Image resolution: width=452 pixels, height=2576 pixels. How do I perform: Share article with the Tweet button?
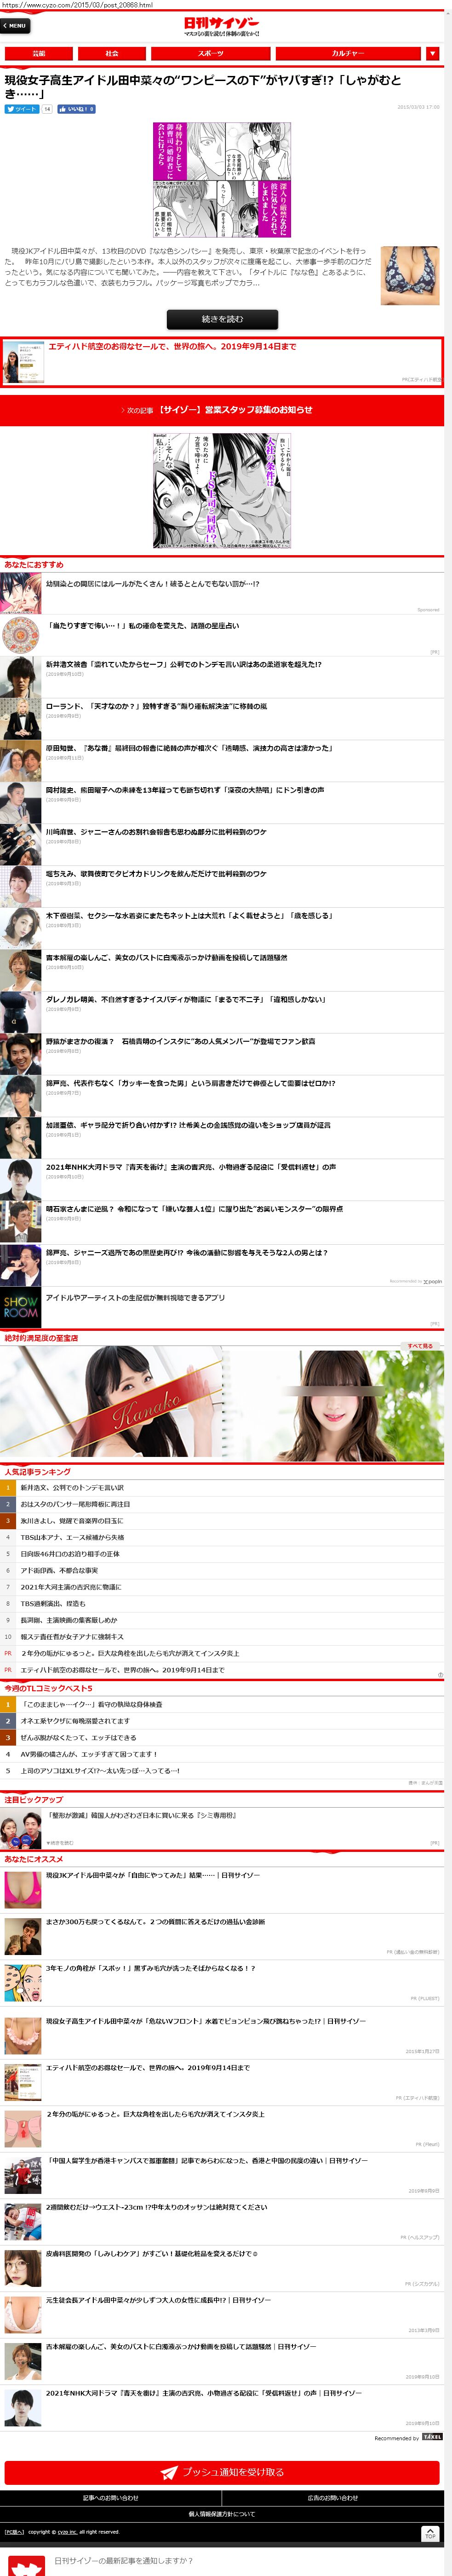click(x=22, y=109)
